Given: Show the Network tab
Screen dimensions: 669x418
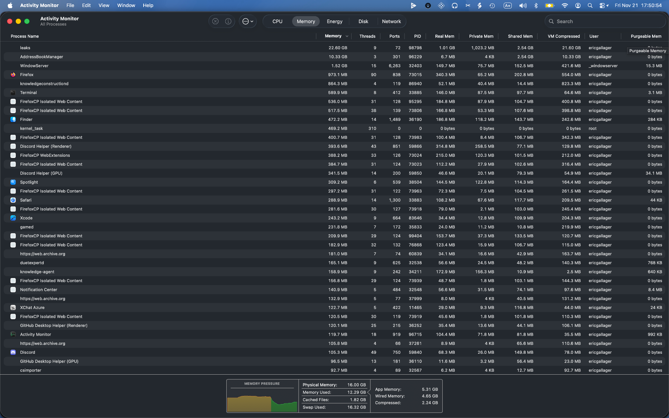Looking at the screenshot, I should point(391,21).
